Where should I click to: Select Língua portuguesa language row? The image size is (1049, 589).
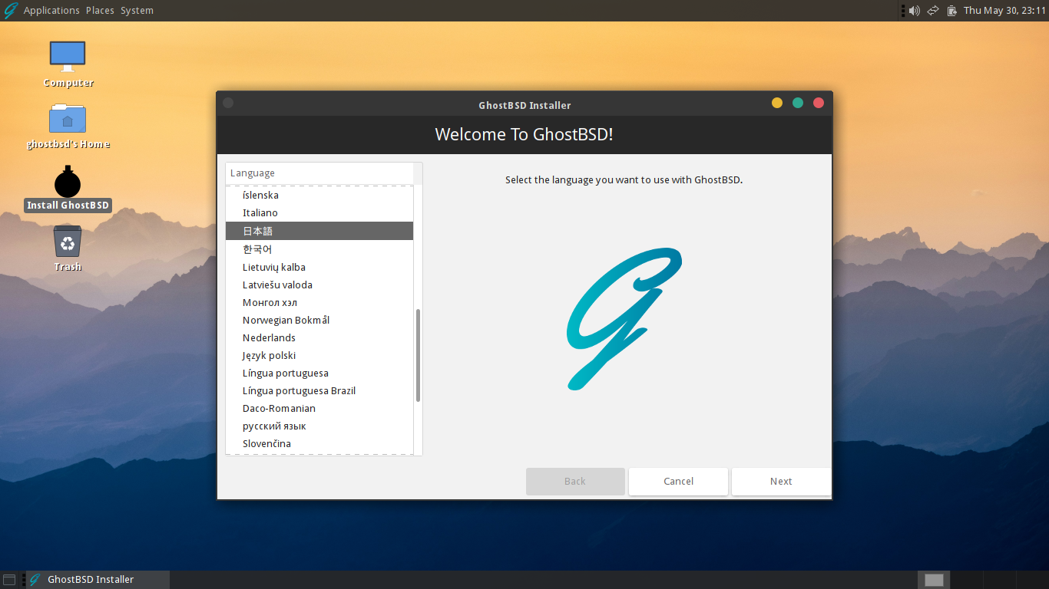(x=319, y=373)
